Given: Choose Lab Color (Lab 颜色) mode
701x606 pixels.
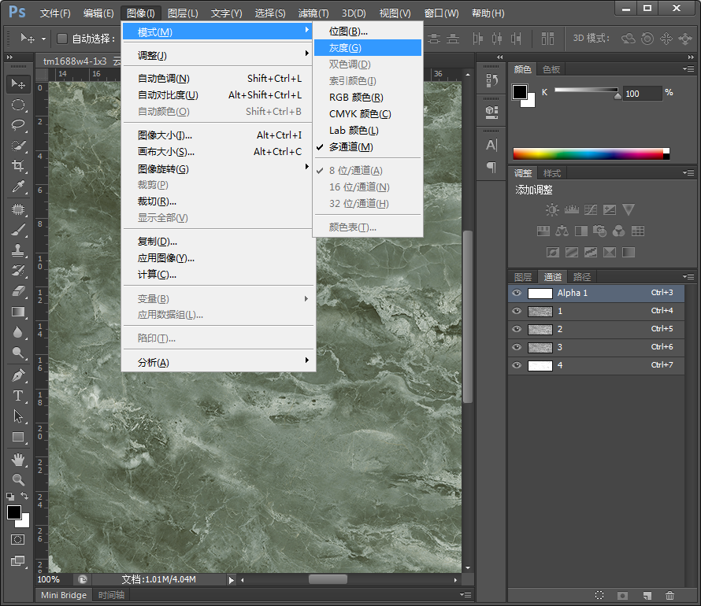Looking at the screenshot, I should click(x=368, y=131).
